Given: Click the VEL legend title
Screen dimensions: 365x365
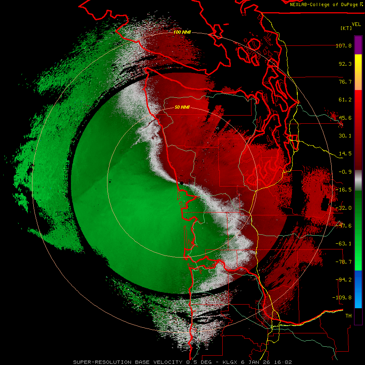Looking at the screenshot, I should coord(356,24).
